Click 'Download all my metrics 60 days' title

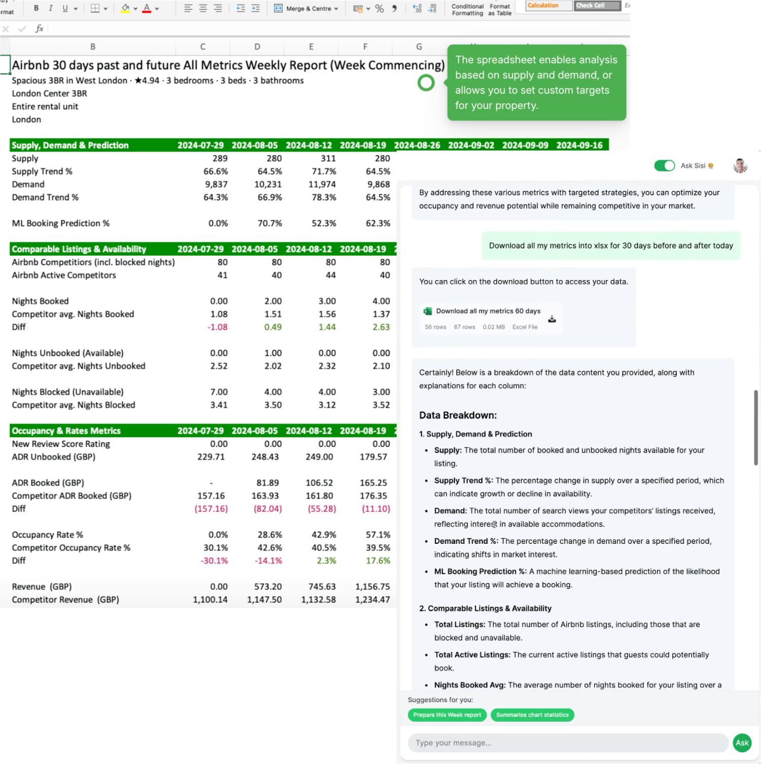coord(488,311)
